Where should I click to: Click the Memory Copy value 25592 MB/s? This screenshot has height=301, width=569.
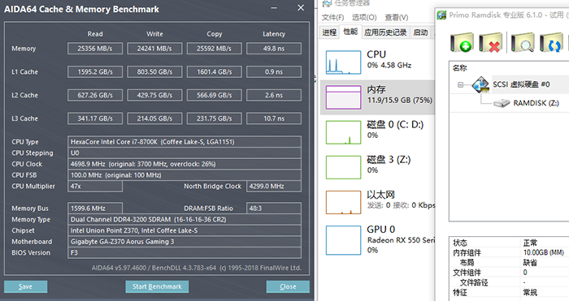coord(214,49)
